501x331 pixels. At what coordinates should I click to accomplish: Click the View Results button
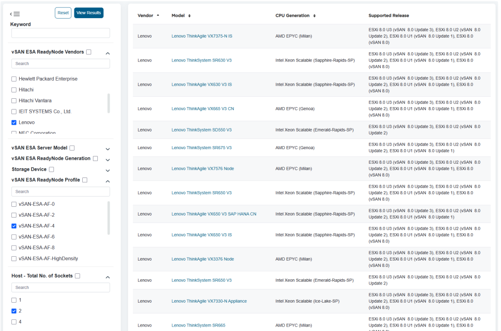(89, 13)
